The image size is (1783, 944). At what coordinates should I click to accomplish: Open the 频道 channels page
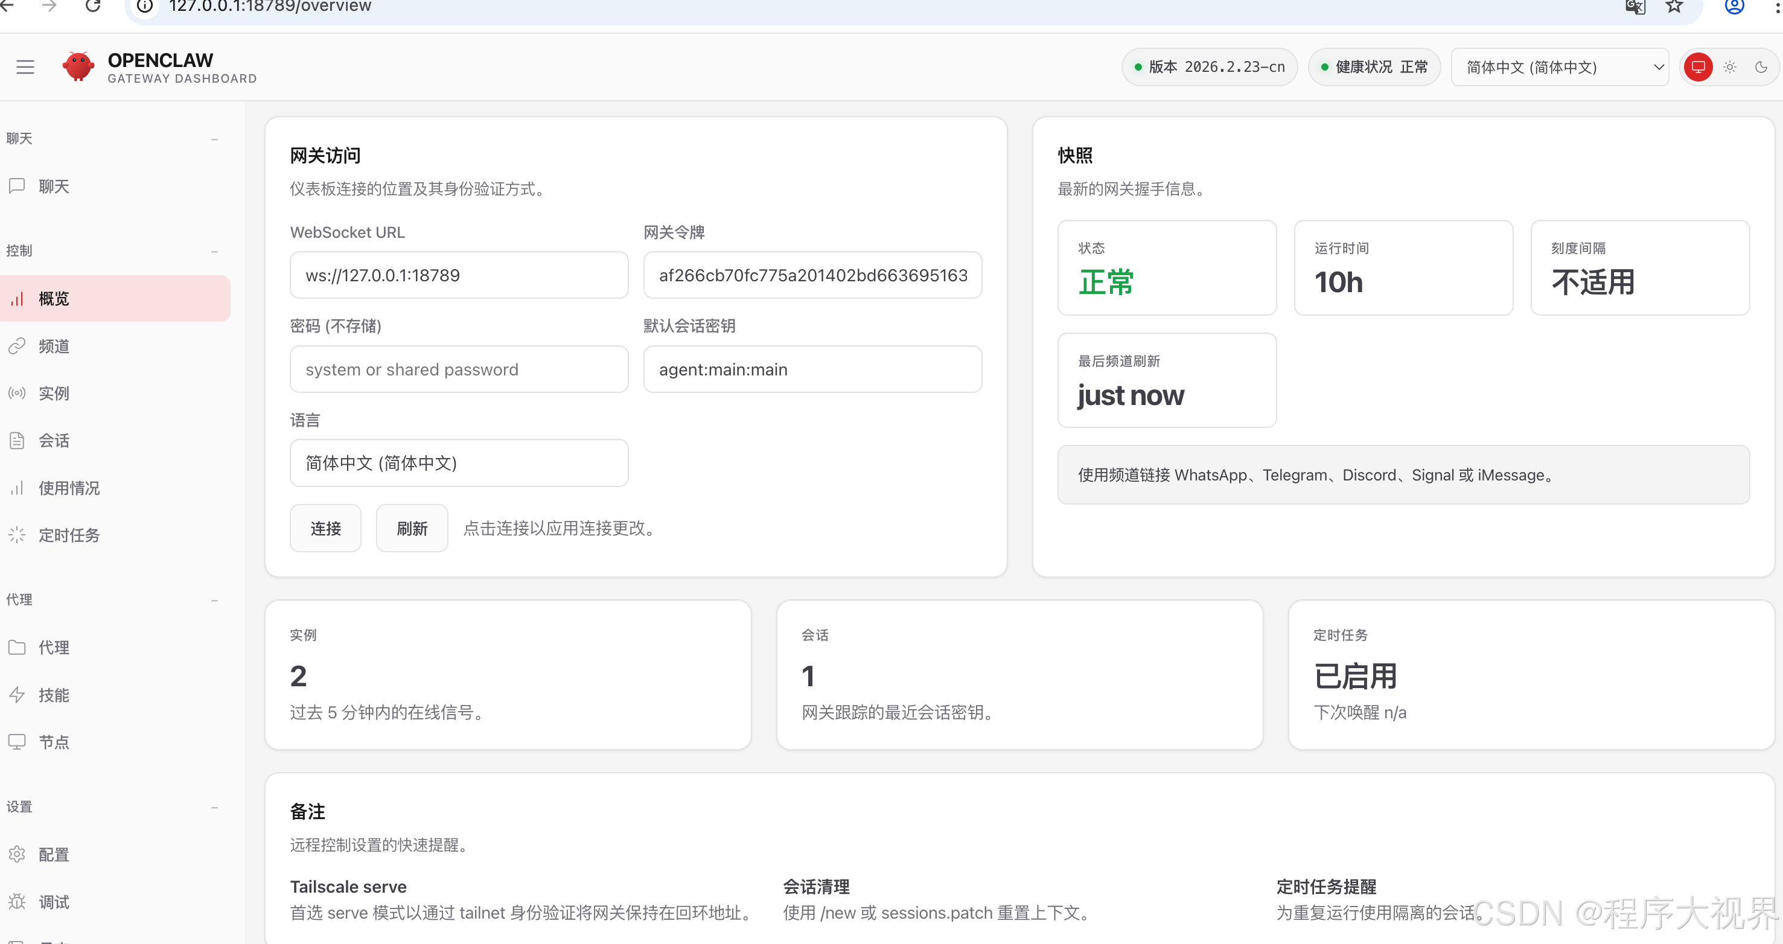pos(54,346)
